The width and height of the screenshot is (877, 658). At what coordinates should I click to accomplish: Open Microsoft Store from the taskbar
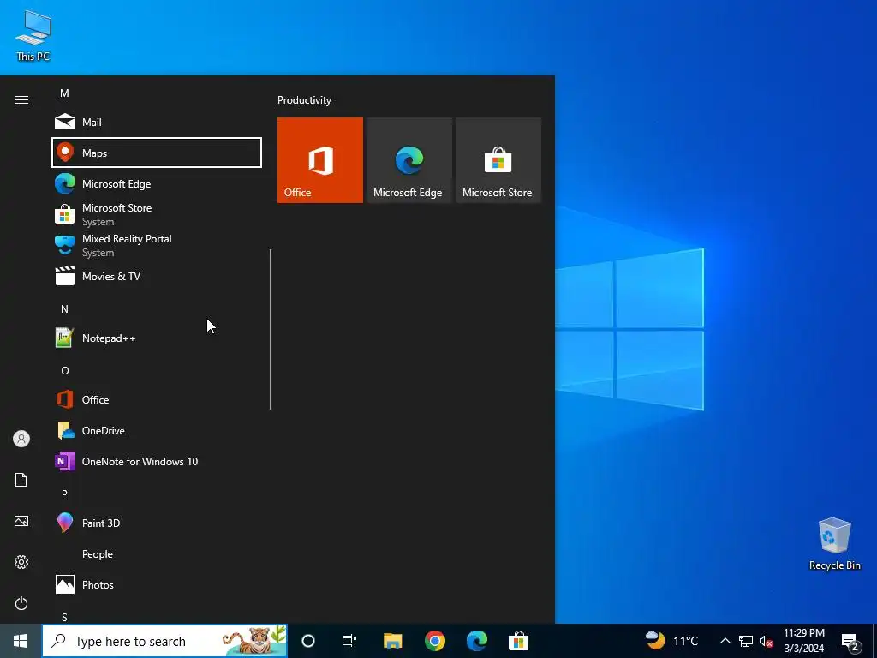pyautogui.click(x=518, y=641)
